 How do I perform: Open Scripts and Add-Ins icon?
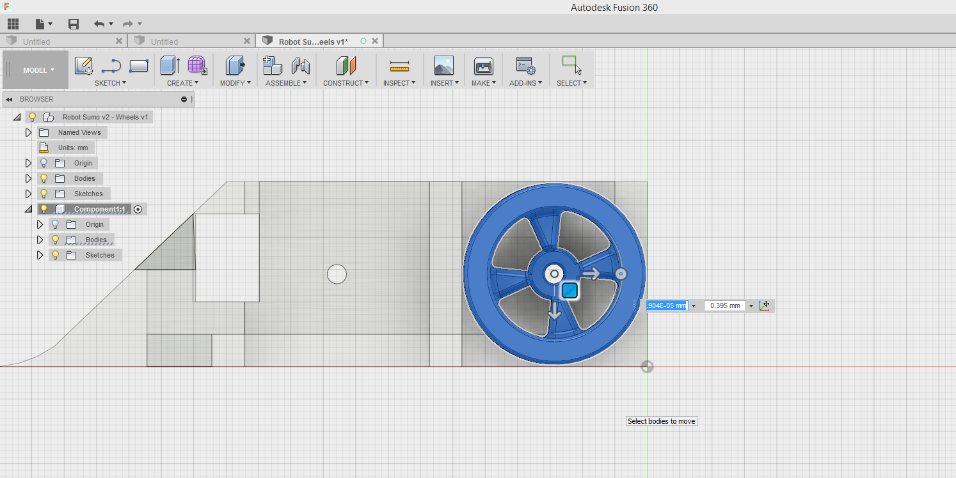tap(525, 66)
